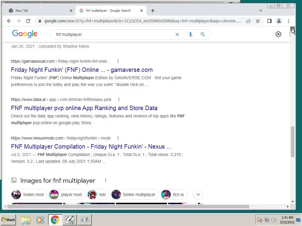Open the Chrome side panel
The width and height of the screenshot is (302, 226).
(x=270, y=21)
